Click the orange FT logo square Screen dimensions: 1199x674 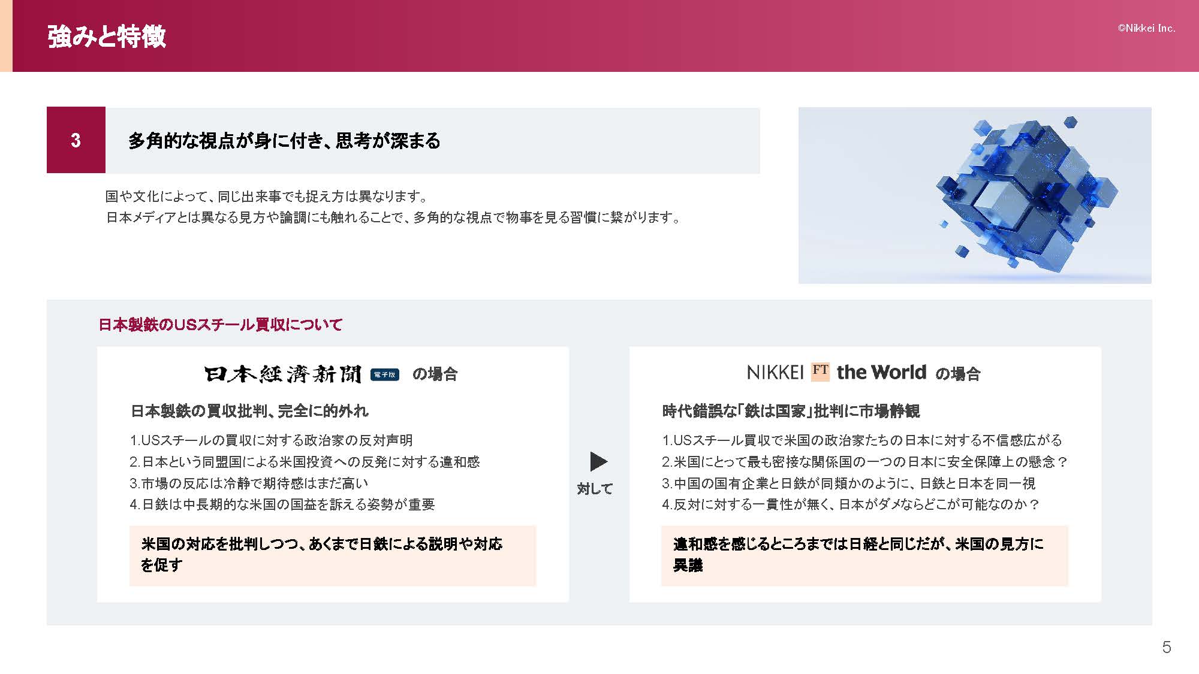pyautogui.click(x=820, y=371)
